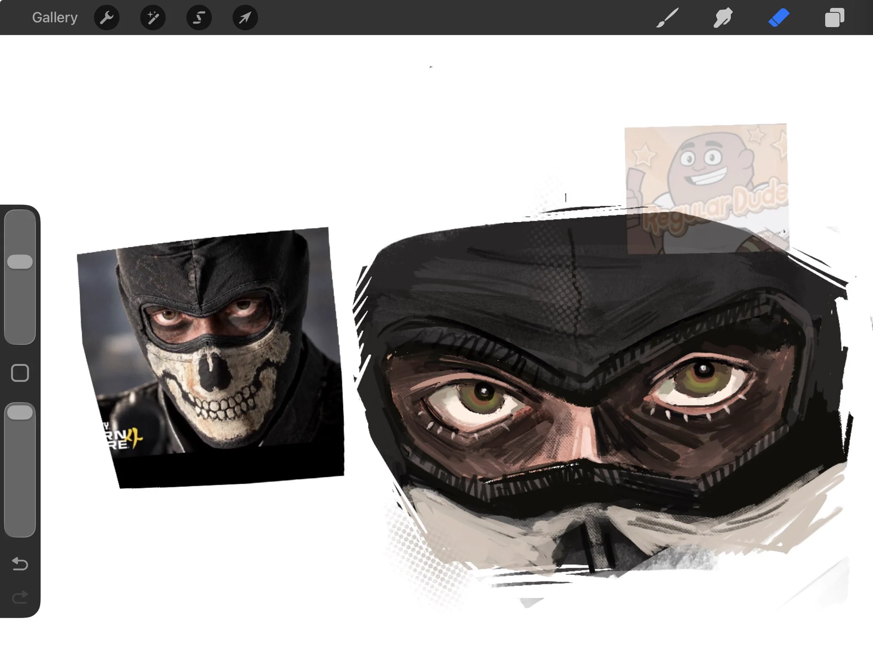Open the Adjustments magic wand menu
Screen dimensions: 873x653
(153, 17)
